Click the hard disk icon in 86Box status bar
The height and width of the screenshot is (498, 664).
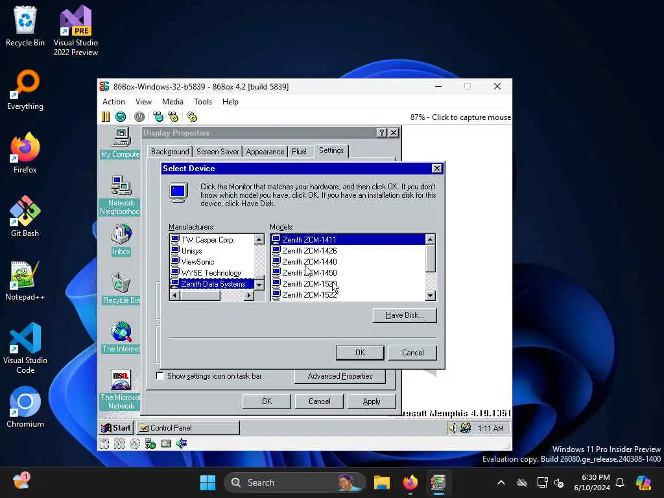pos(166,444)
